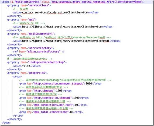Viewport: 154px width, 126px height.
Task: Select the property name "serviceClass"
Action: (39, 5)
